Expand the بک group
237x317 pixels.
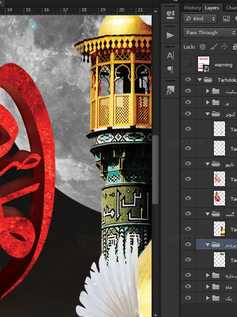point(207,298)
